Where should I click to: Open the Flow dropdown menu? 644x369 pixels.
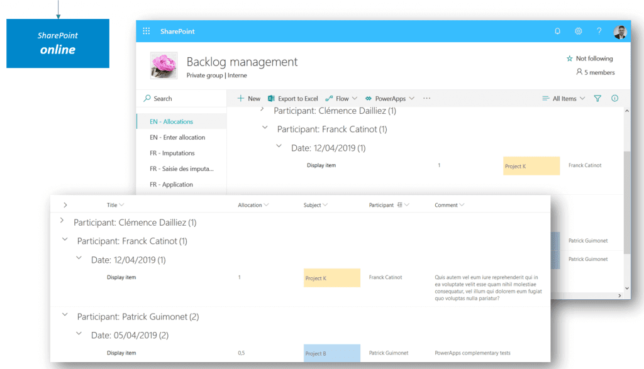341,98
